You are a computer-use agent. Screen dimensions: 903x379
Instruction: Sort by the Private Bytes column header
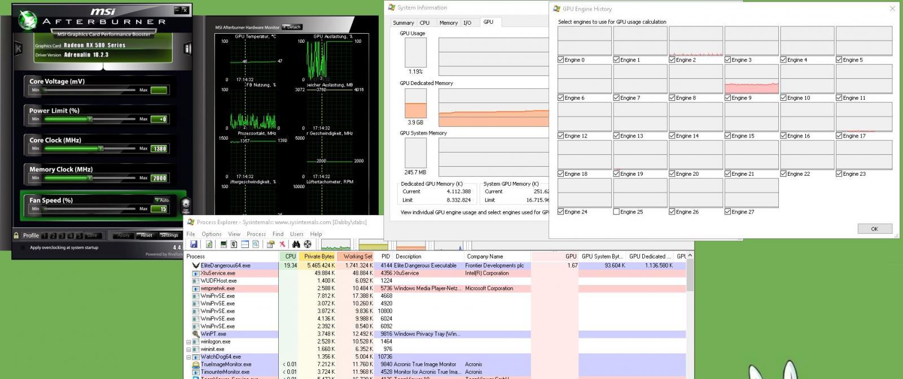(x=317, y=256)
